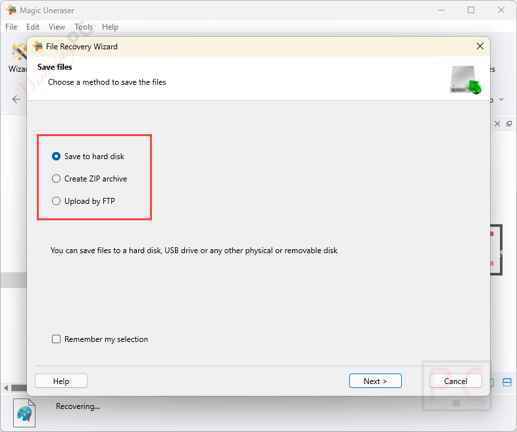517x432 pixels.
Task: Open the Edit menu
Action: coord(33,27)
